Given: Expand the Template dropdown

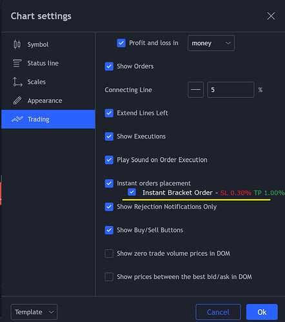Looking at the screenshot, I should coord(34,312).
